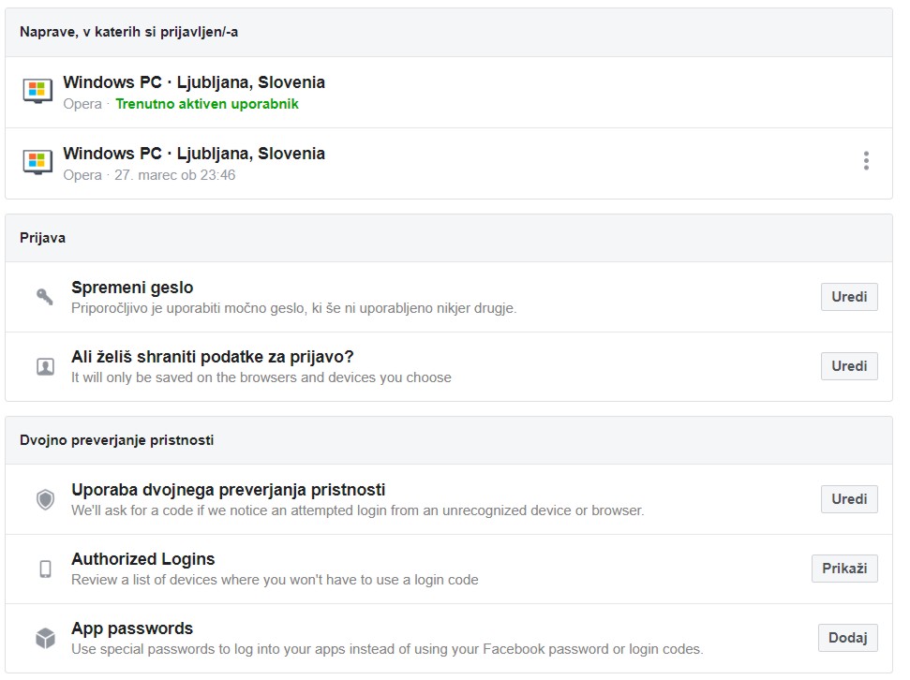Open the Authorized Logins heading
This screenshot has width=910, height=680.
[x=142, y=559]
